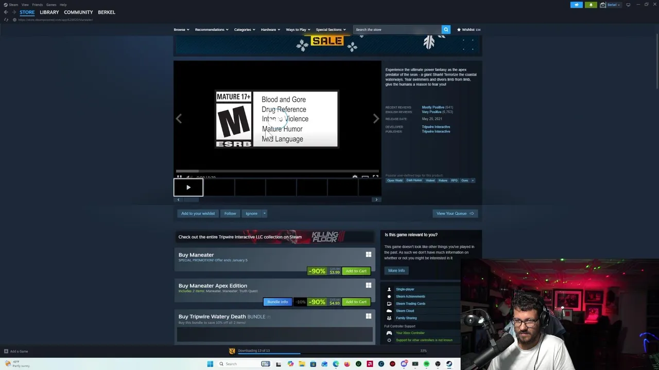
Task: Open the View menu
Action: point(25,5)
